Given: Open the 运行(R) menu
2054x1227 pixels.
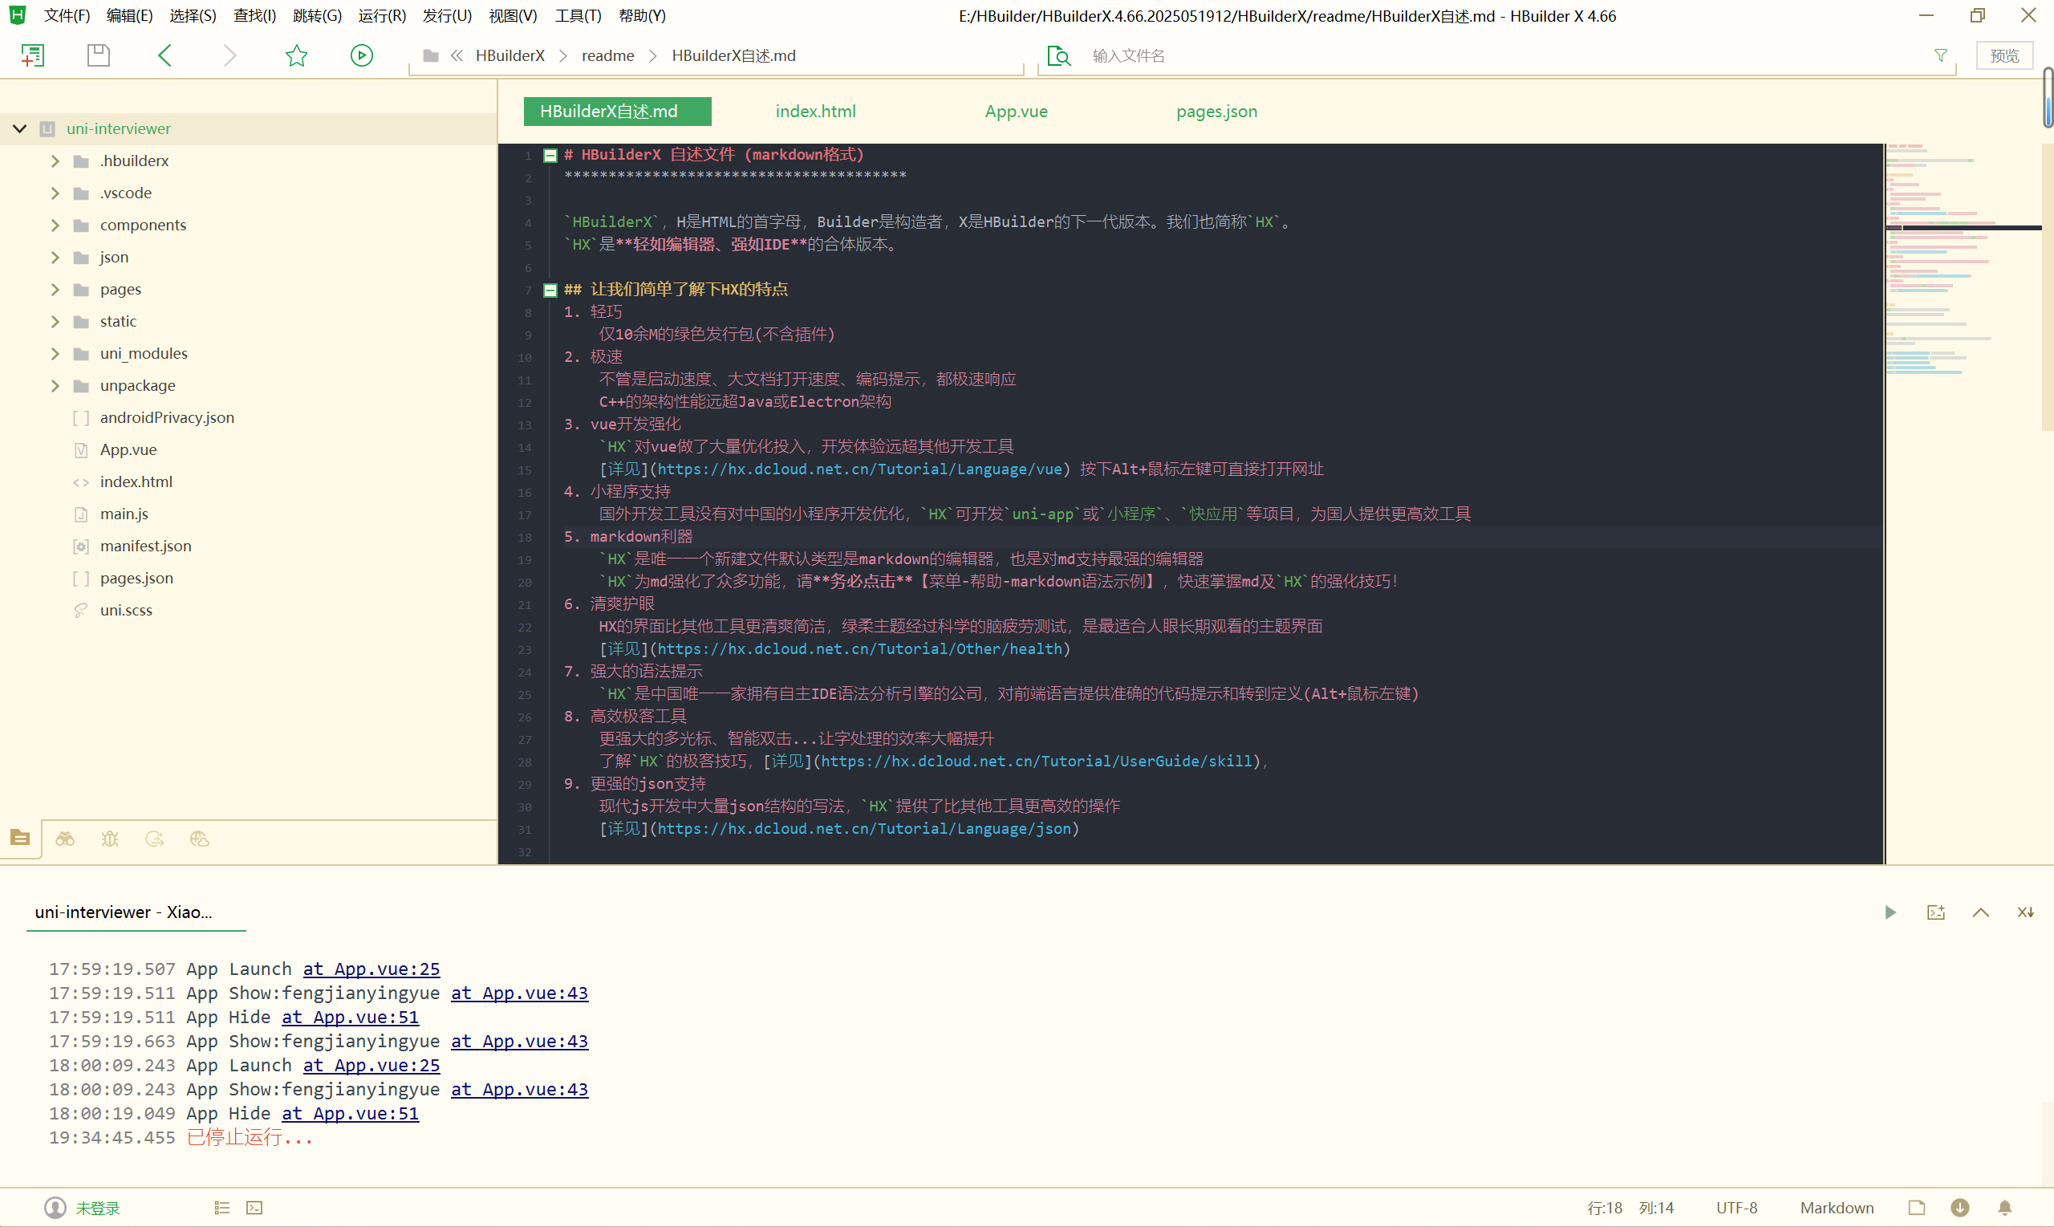Looking at the screenshot, I should (x=382, y=16).
